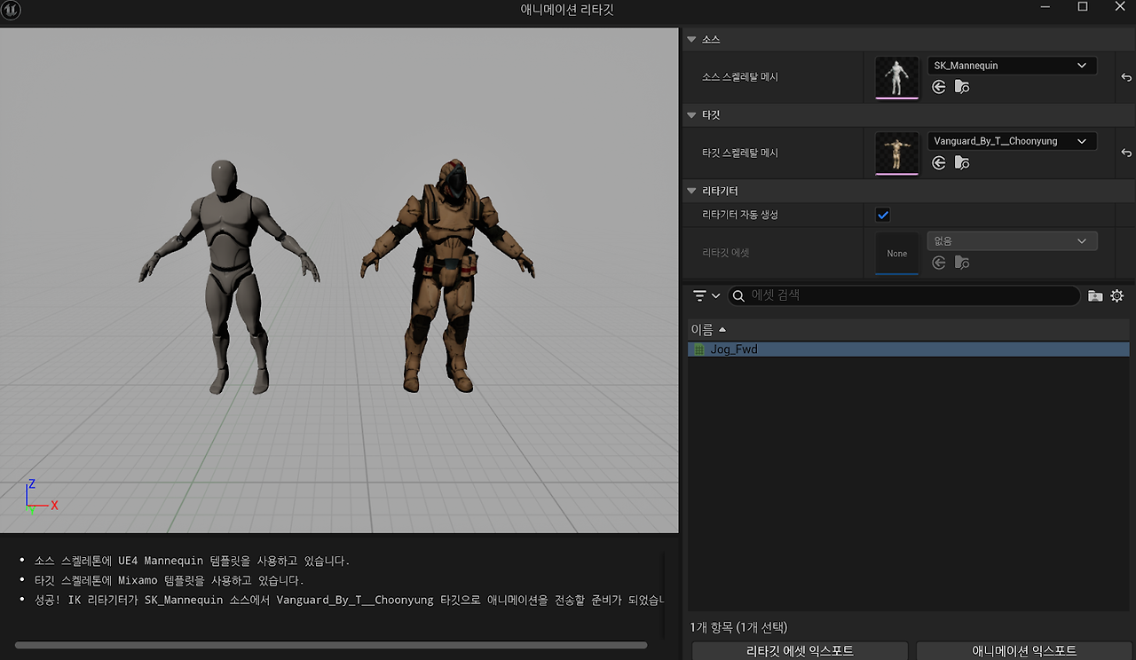
Task: Sort assets by 이름 column header
Action: pyautogui.click(x=909, y=330)
